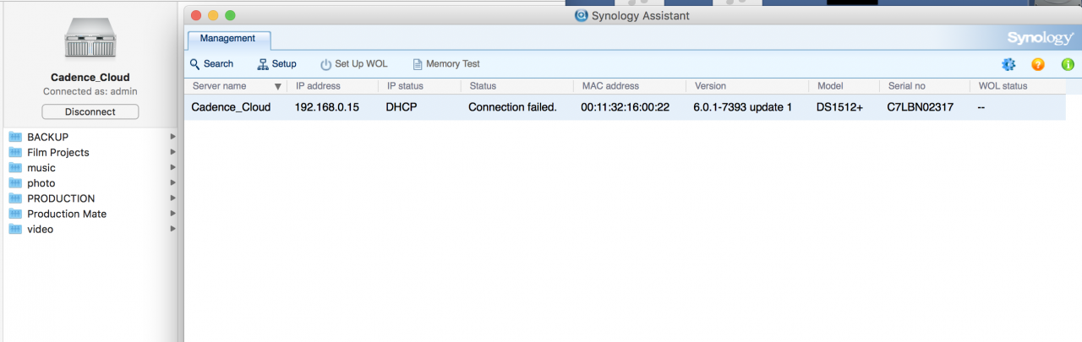Viewport: 1082px width, 342px height.
Task: Click the Set Up WOL power icon
Action: point(326,64)
